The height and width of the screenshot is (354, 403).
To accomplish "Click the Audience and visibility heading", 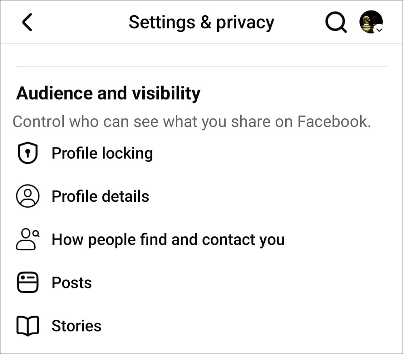I will (108, 93).
